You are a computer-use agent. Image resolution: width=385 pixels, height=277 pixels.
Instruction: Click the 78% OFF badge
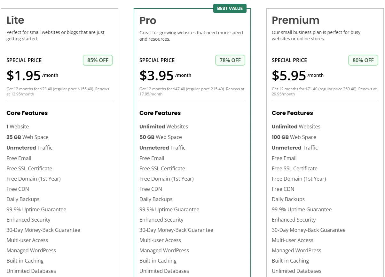coord(230,60)
